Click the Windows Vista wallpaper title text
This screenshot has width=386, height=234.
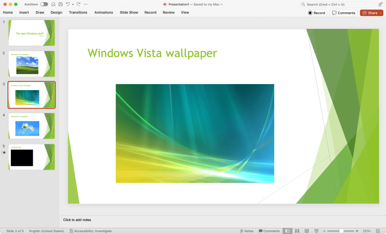tap(153, 53)
